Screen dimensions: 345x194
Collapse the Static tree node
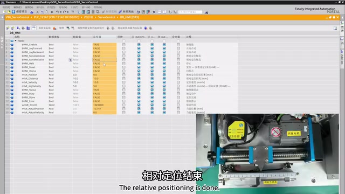coord(16,41)
